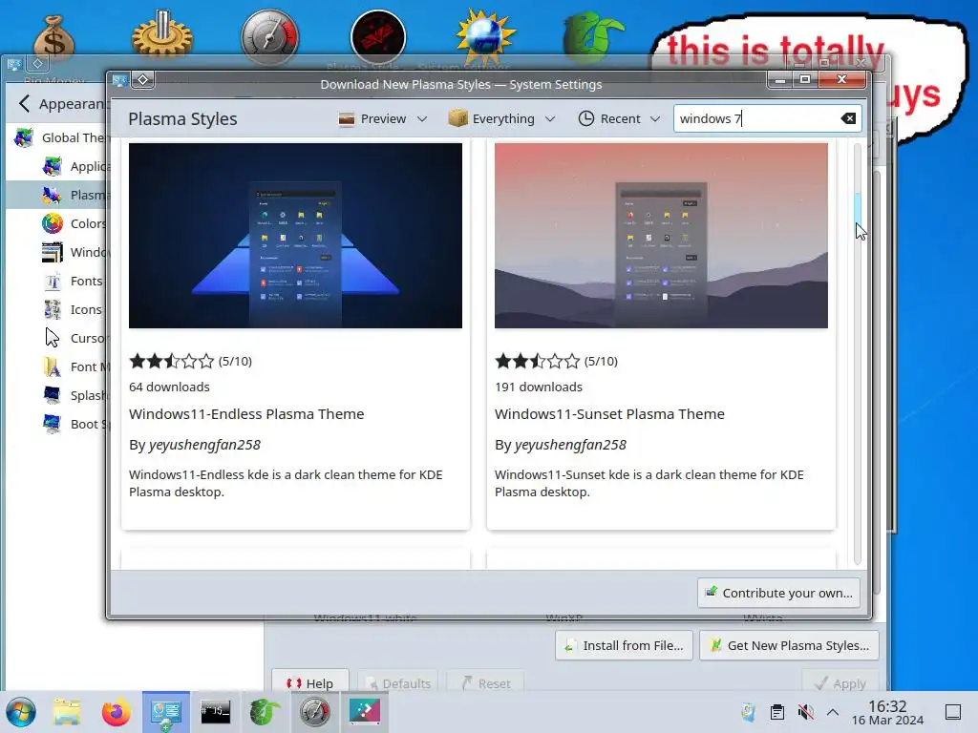Click the search field containing windows 7
978x733 pixels.
click(x=767, y=118)
